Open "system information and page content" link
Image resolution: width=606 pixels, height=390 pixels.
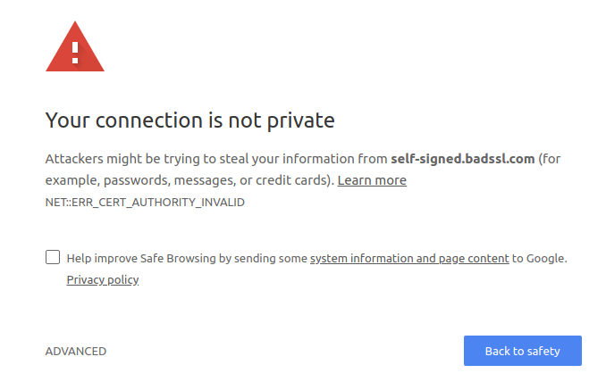409,259
